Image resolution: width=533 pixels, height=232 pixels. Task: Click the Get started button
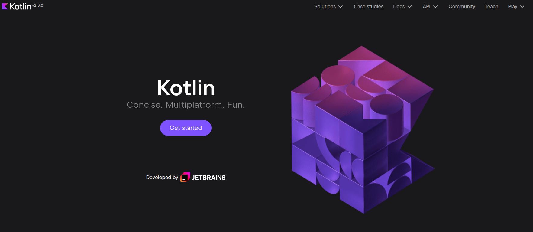186,128
